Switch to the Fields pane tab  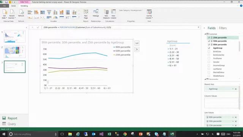(x=211, y=28)
